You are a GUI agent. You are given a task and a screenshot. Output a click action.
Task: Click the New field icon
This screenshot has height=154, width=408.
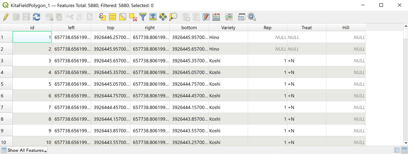(186, 17)
